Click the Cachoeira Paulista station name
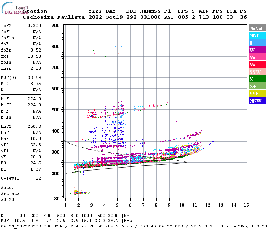Screen dimensions: 268x229 click(x=54, y=17)
